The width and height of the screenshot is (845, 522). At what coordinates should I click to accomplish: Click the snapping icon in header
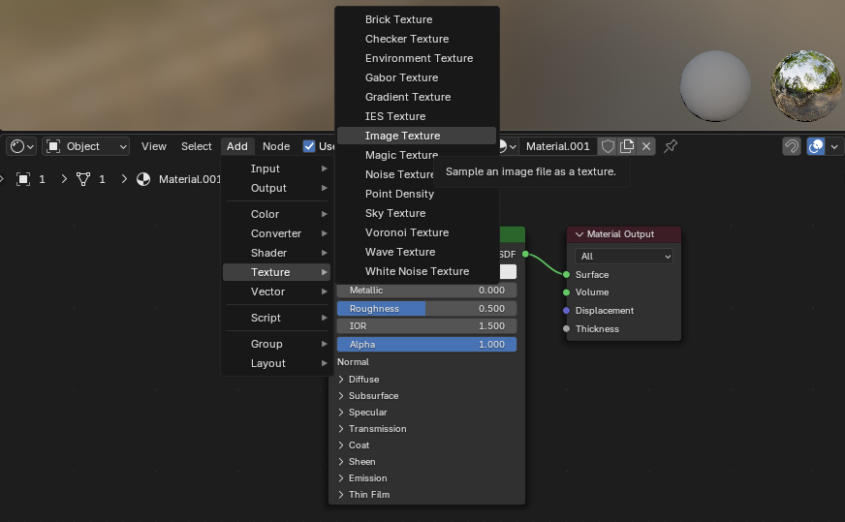pos(792,146)
